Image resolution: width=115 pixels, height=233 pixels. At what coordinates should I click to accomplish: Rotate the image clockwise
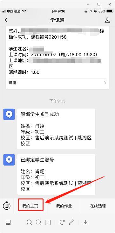pos(62,222)
